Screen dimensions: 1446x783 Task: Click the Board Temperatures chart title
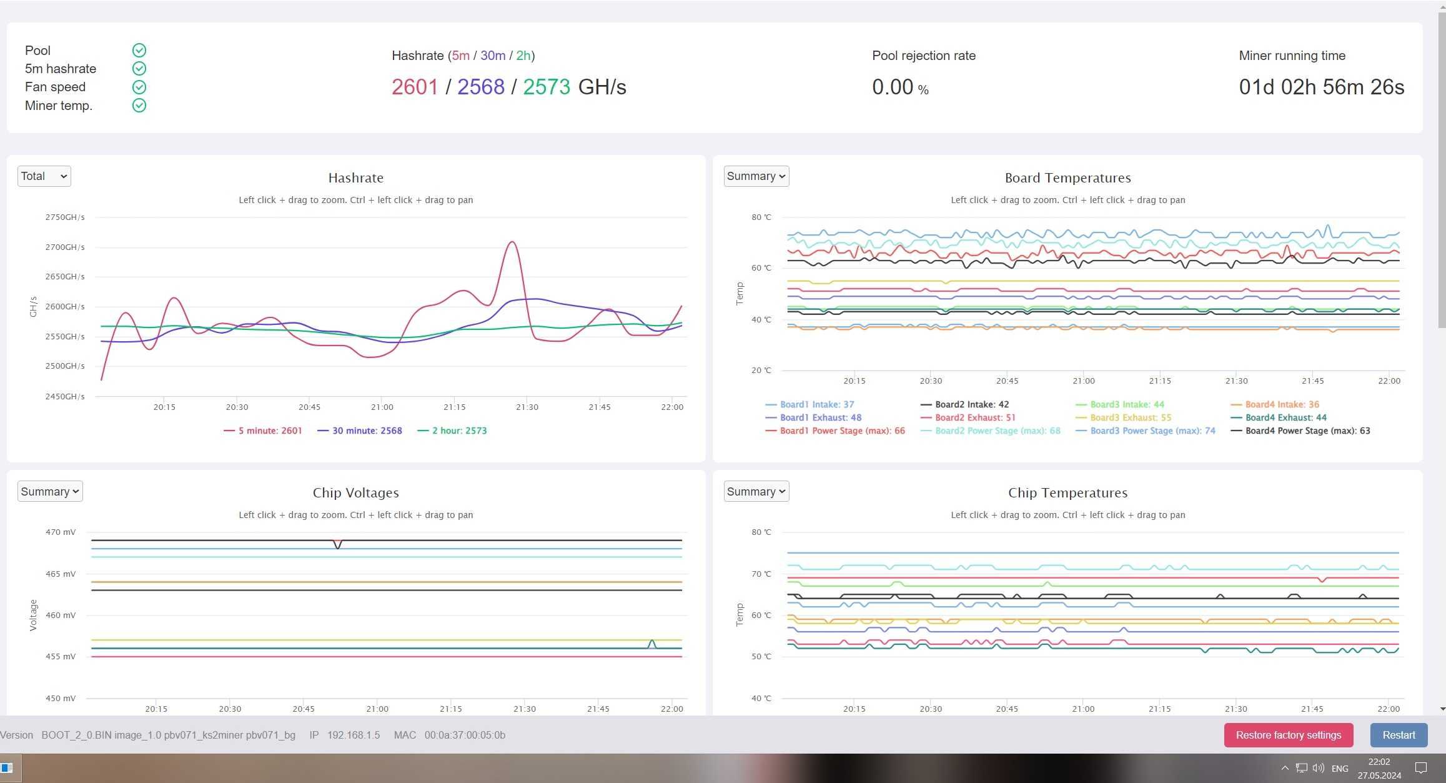click(x=1068, y=177)
